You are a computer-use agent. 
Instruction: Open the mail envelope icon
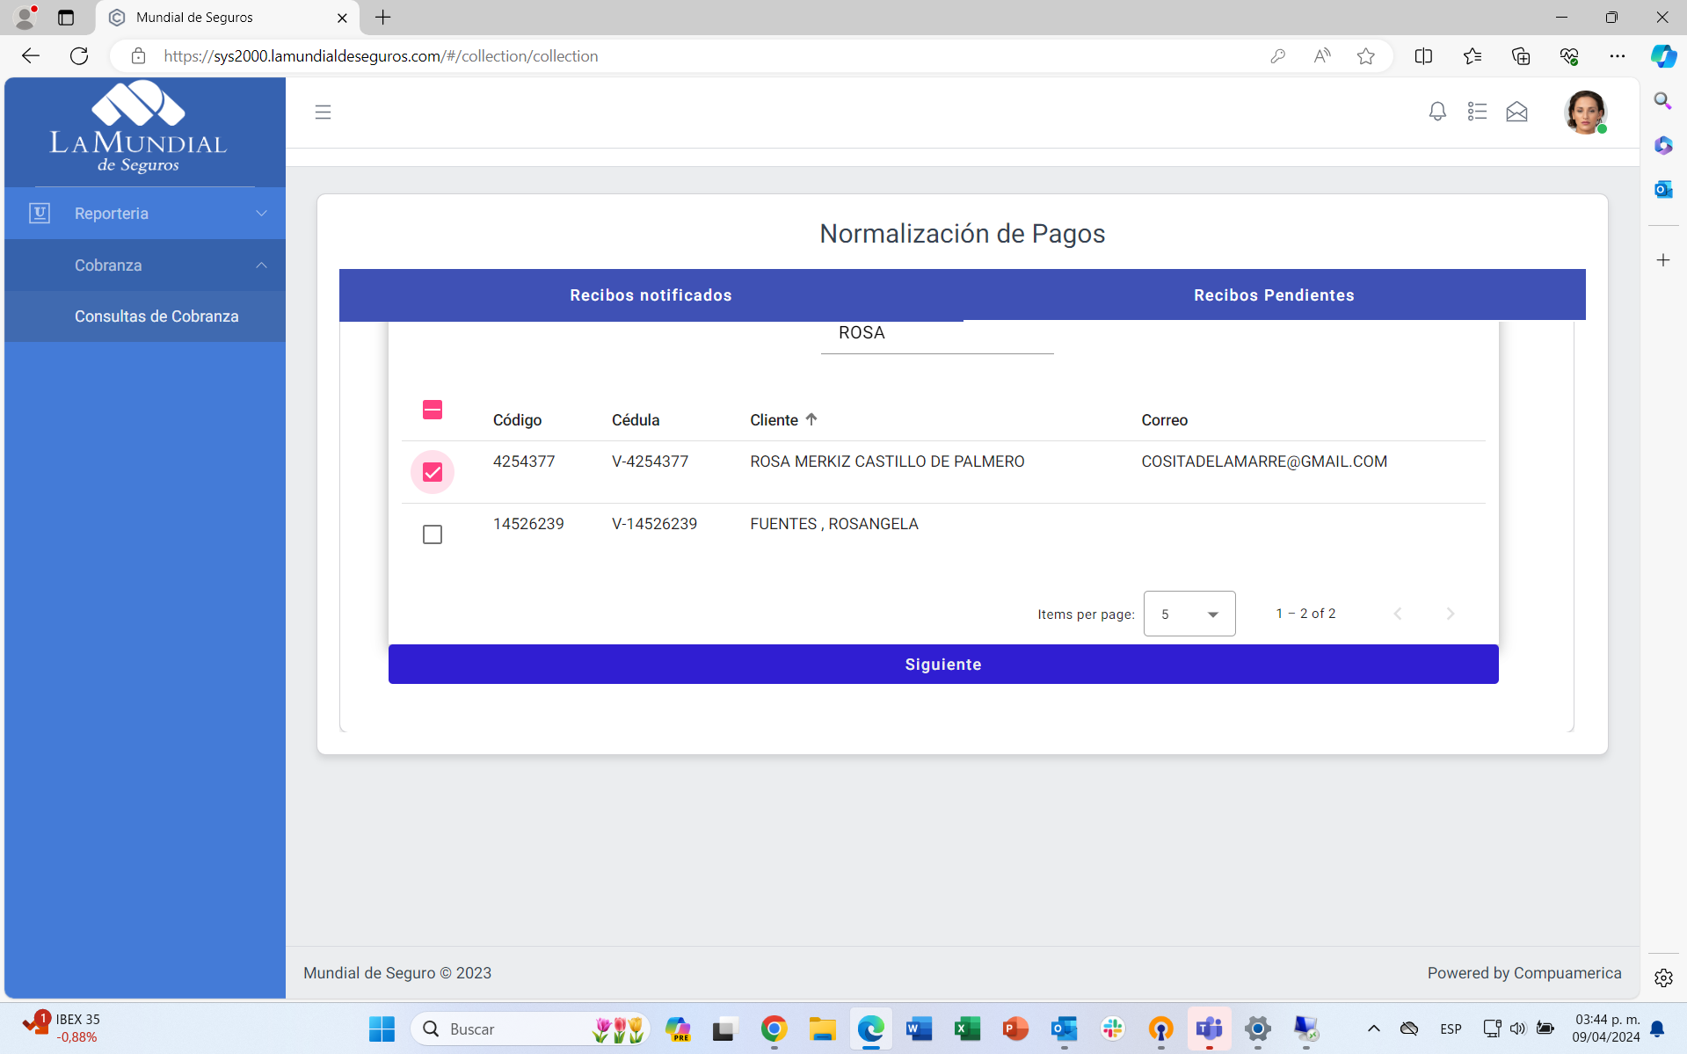[1516, 112]
